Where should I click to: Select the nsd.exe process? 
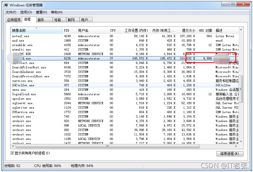pyautogui.click(x=125, y=40)
